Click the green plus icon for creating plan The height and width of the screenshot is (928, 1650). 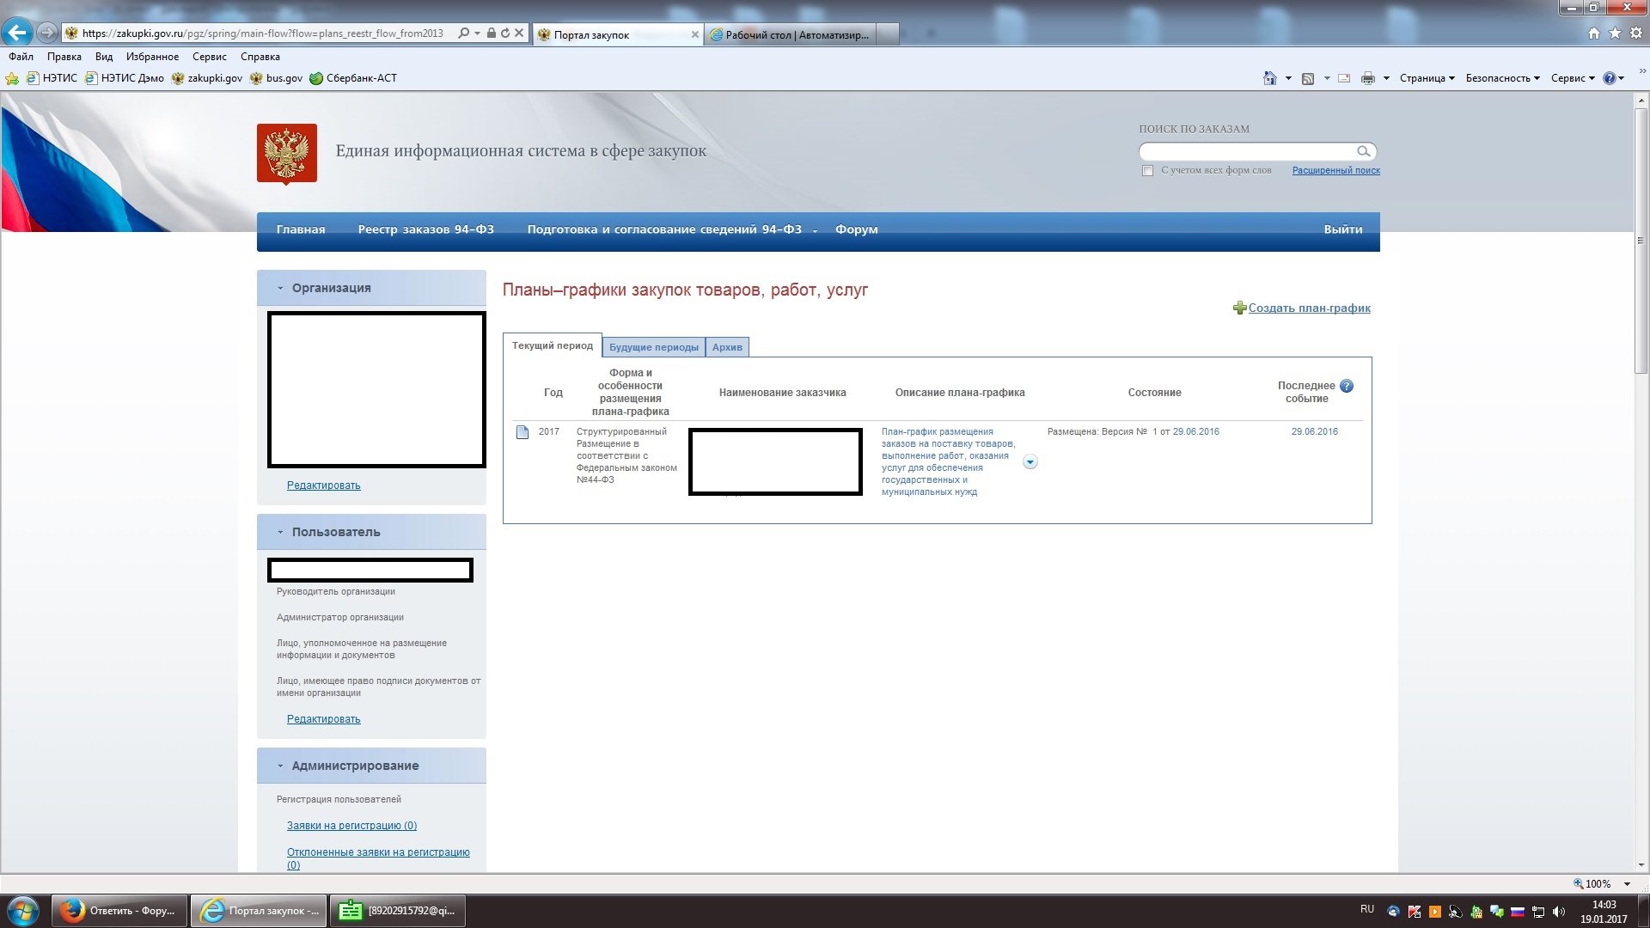point(1239,308)
